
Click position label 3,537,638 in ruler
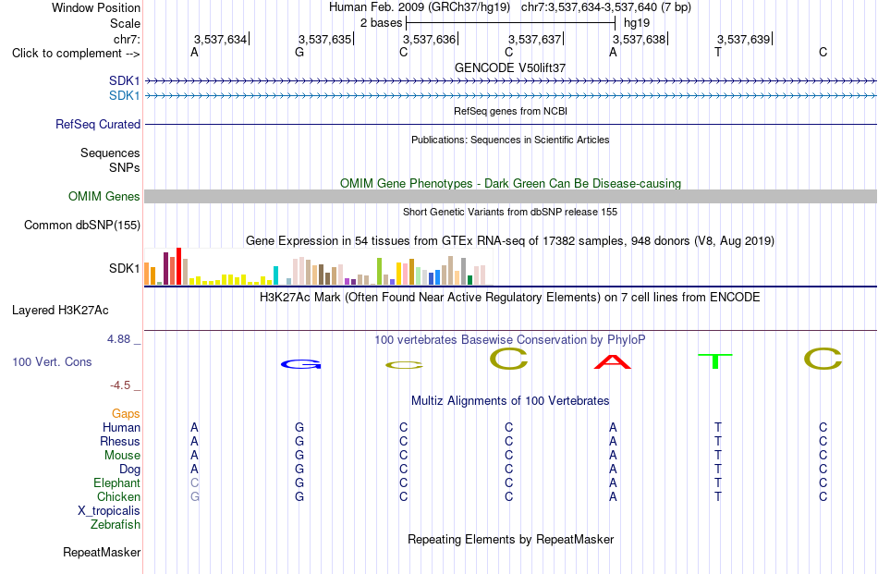(x=639, y=39)
